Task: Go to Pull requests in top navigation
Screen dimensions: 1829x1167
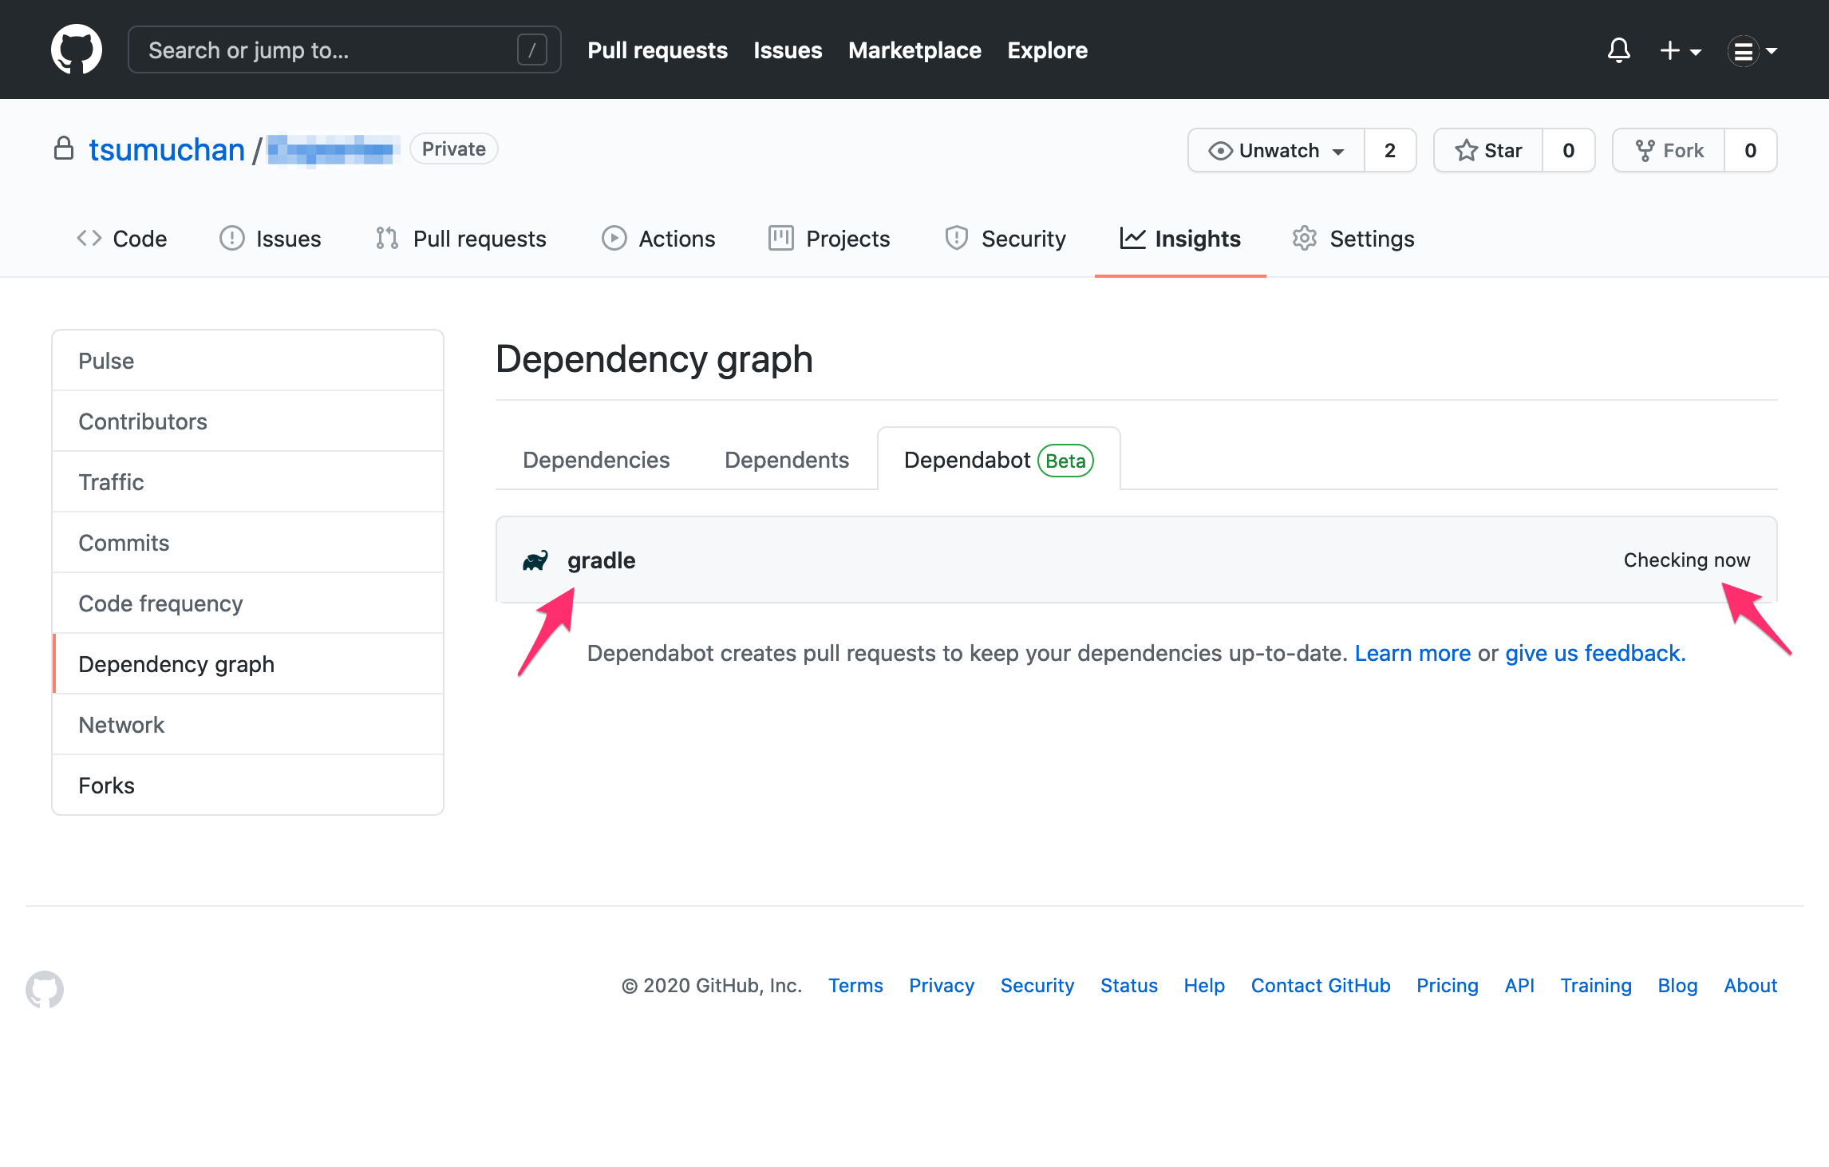Action: [658, 50]
